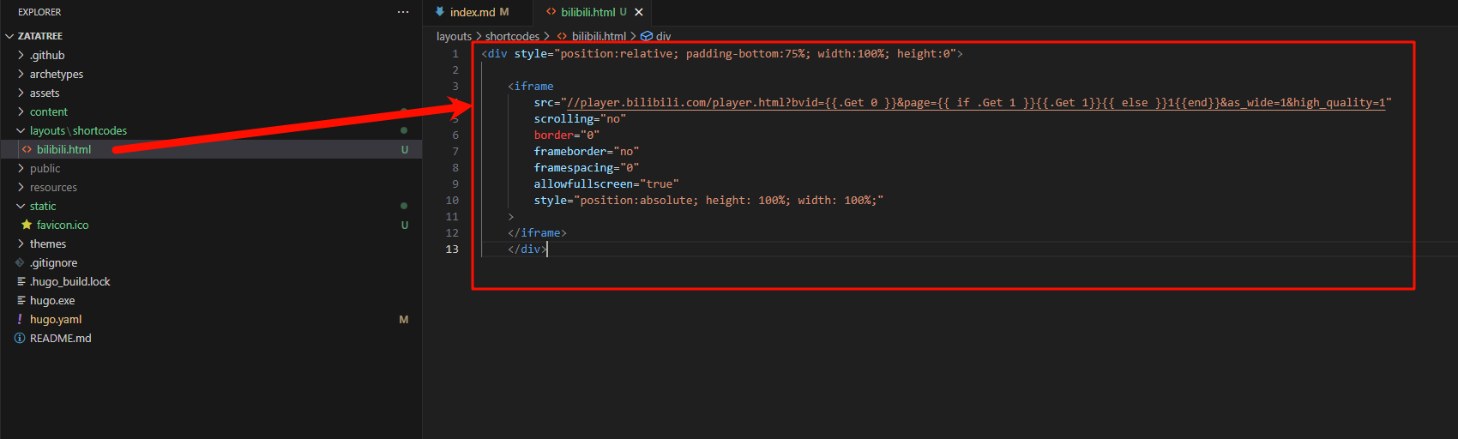
Task: Close the bilibili.html tab
Action: 638,12
